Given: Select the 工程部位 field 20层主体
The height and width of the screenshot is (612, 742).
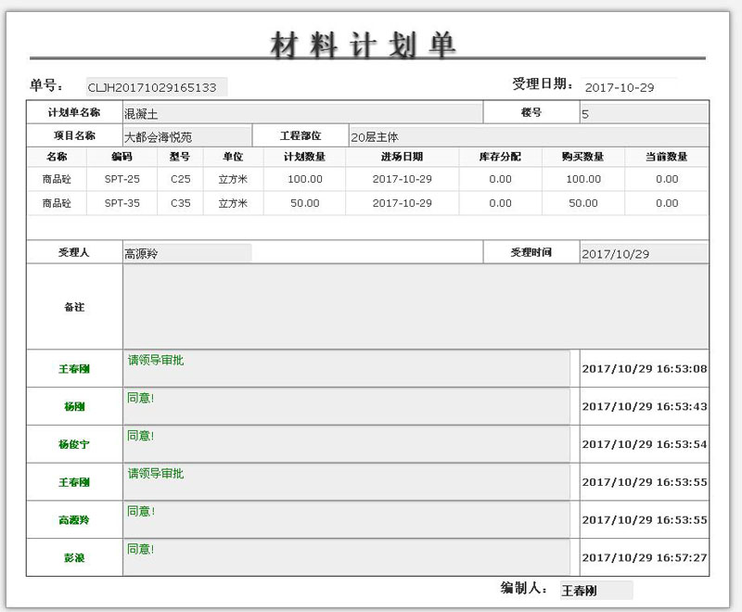Looking at the screenshot, I should [x=529, y=136].
